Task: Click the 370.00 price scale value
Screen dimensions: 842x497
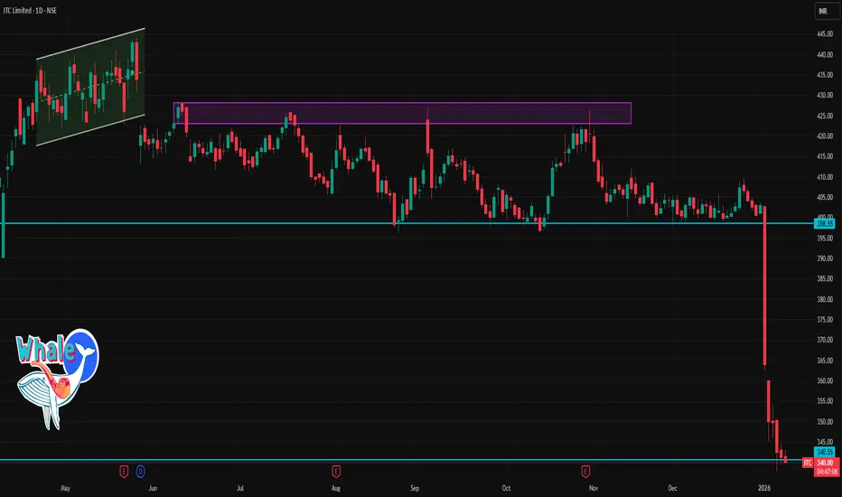Action: tap(825, 340)
